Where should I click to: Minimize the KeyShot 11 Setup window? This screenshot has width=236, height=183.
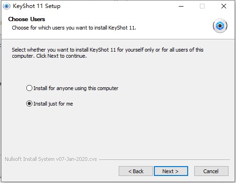[181, 6]
